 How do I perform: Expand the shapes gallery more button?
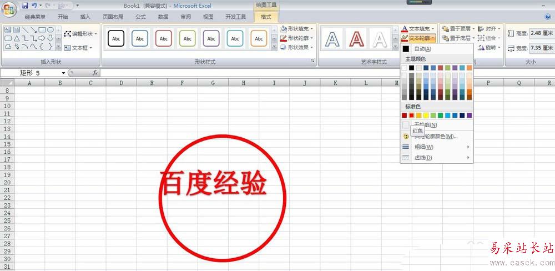tap(58, 47)
